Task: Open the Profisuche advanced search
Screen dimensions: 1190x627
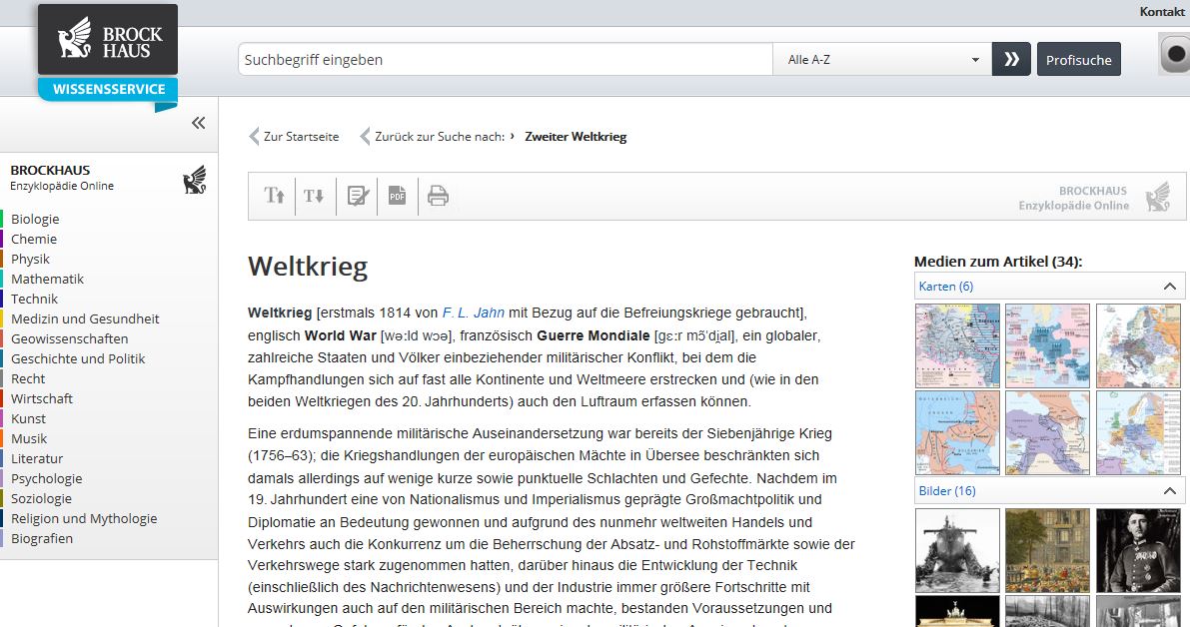Action: (x=1078, y=60)
